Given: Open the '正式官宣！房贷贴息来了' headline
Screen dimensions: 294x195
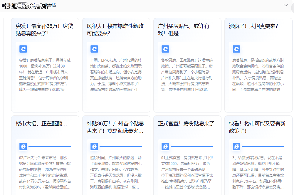Looking at the screenshot, I should pyautogui.click(x=186, y=124).
